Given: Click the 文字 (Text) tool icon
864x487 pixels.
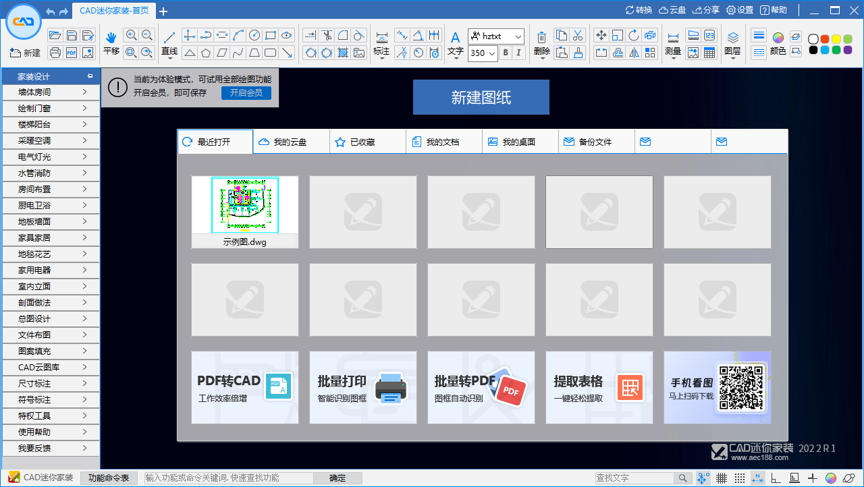Looking at the screenshot, I should pyautogui.click(x=456, y=38).
